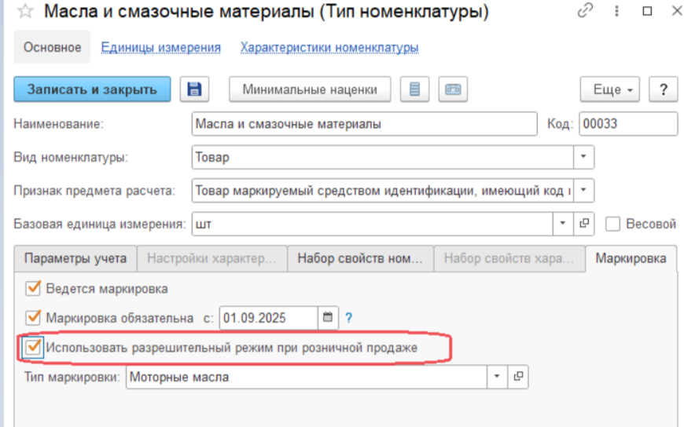
Task: Expand the Вид номенклатуры dropdown
Action: click(x=583, y=157)
